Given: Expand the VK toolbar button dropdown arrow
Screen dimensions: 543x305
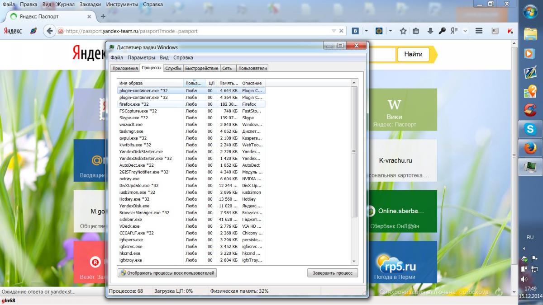Looking at the screenshot, I should pyautogui.click(x=366, y=31).
